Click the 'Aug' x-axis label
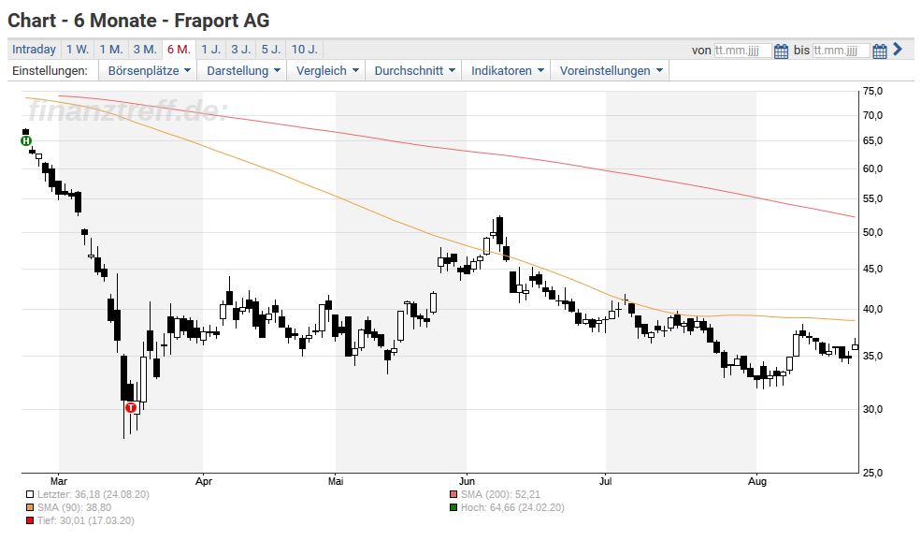The width and height of the screenshot is (921, 541). click(756, 481)
